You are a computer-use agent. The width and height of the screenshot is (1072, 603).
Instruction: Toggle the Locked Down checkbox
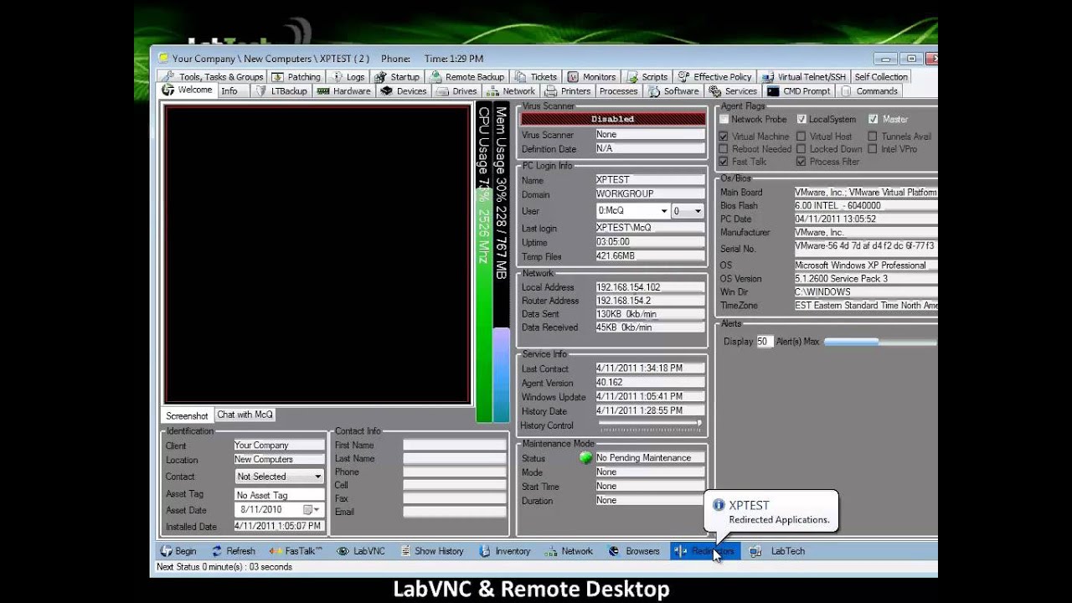coord(801,149)
